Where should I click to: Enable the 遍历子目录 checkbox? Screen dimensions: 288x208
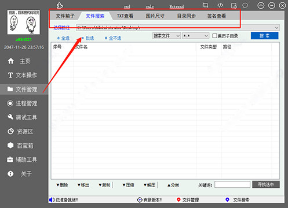pyautogui.click(x=214, y=36)
